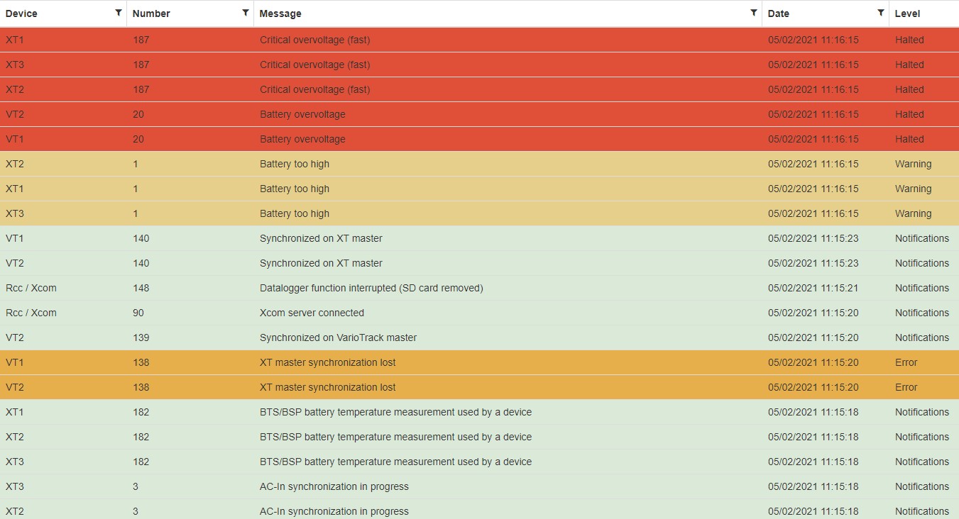Open the Message column filter
The height and width of the screenshot is (519, 959).
click(754, 13)
